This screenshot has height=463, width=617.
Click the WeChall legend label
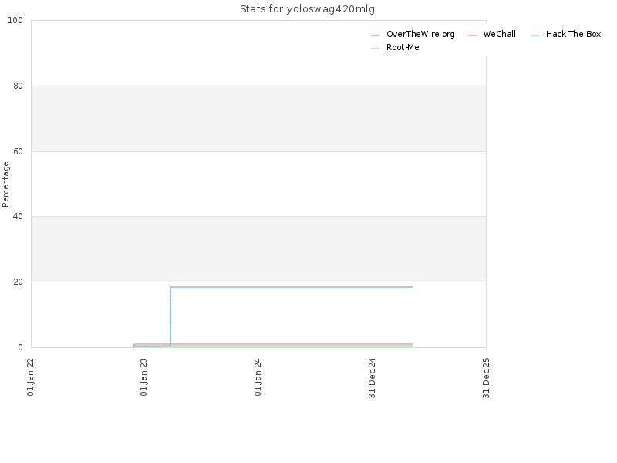coord(499,34)
